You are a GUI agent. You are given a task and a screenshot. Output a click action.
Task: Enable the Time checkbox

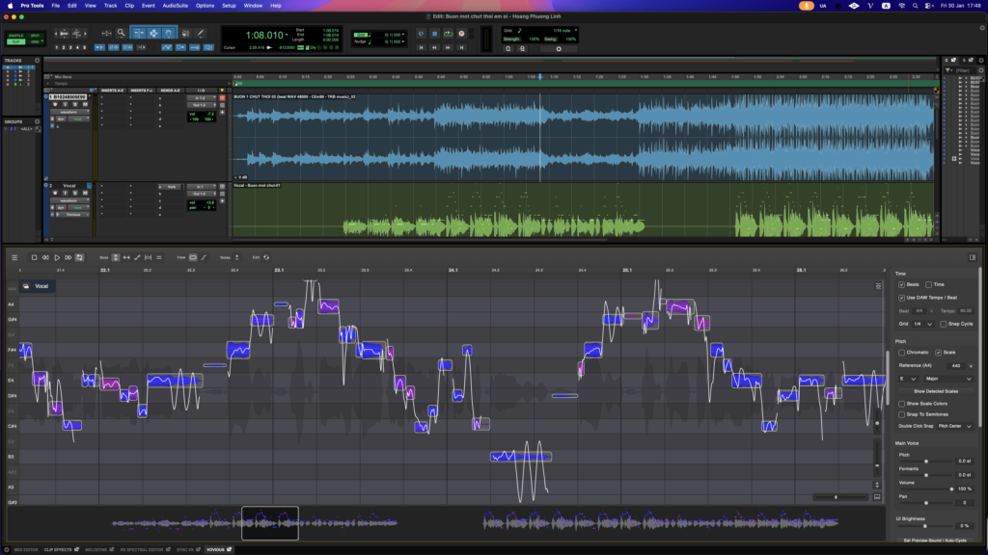(x=929, y=285)
